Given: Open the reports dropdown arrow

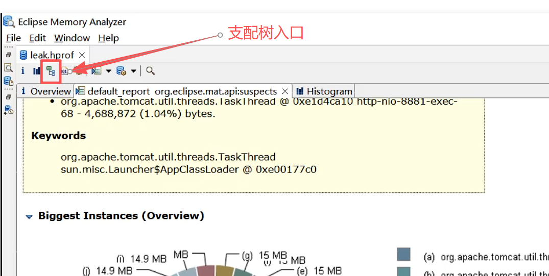Looking at the screenshot, I should click(109, 71).
